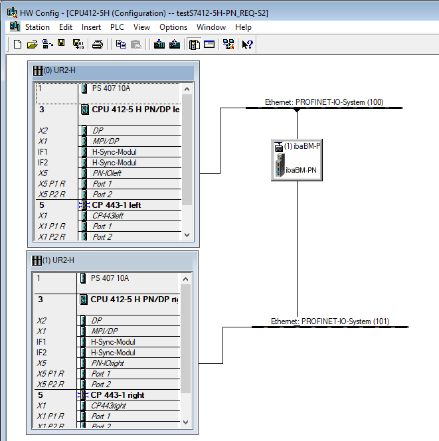Open the Options menu
The image size is (439, 441).
pos(173,27)
